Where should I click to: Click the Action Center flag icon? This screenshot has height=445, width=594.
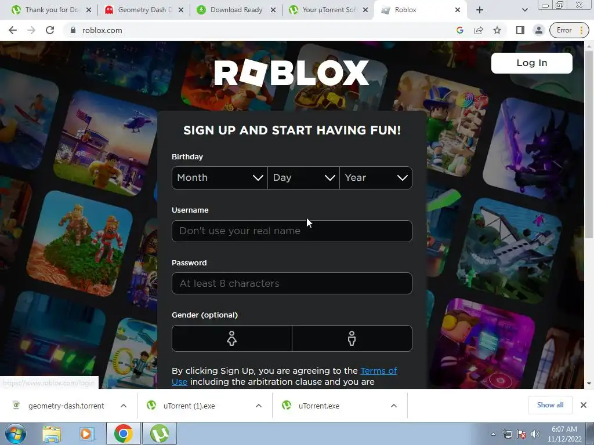pyautogui.click(x=521, y=434)
